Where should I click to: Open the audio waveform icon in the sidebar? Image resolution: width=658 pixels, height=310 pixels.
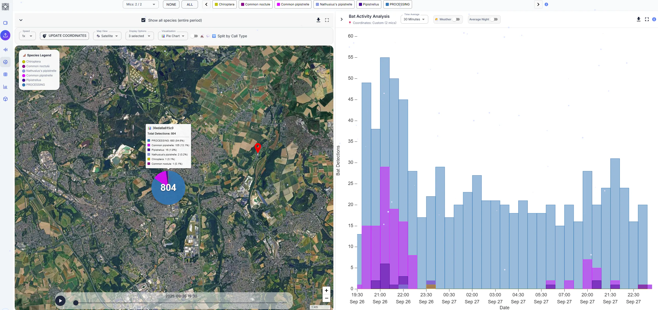5,50
